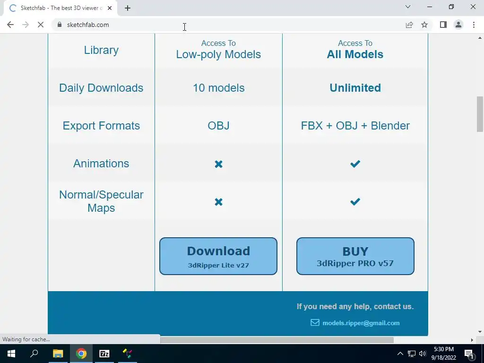Open 7-Zip from the taskbar

tap(104, 354)
